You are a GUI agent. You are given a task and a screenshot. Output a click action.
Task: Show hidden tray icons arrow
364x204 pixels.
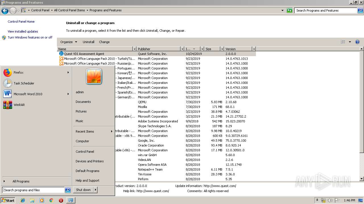(x=317, y=200)
